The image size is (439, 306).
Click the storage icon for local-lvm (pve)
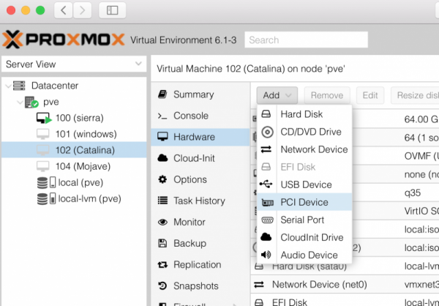click(x=47, y=198)
